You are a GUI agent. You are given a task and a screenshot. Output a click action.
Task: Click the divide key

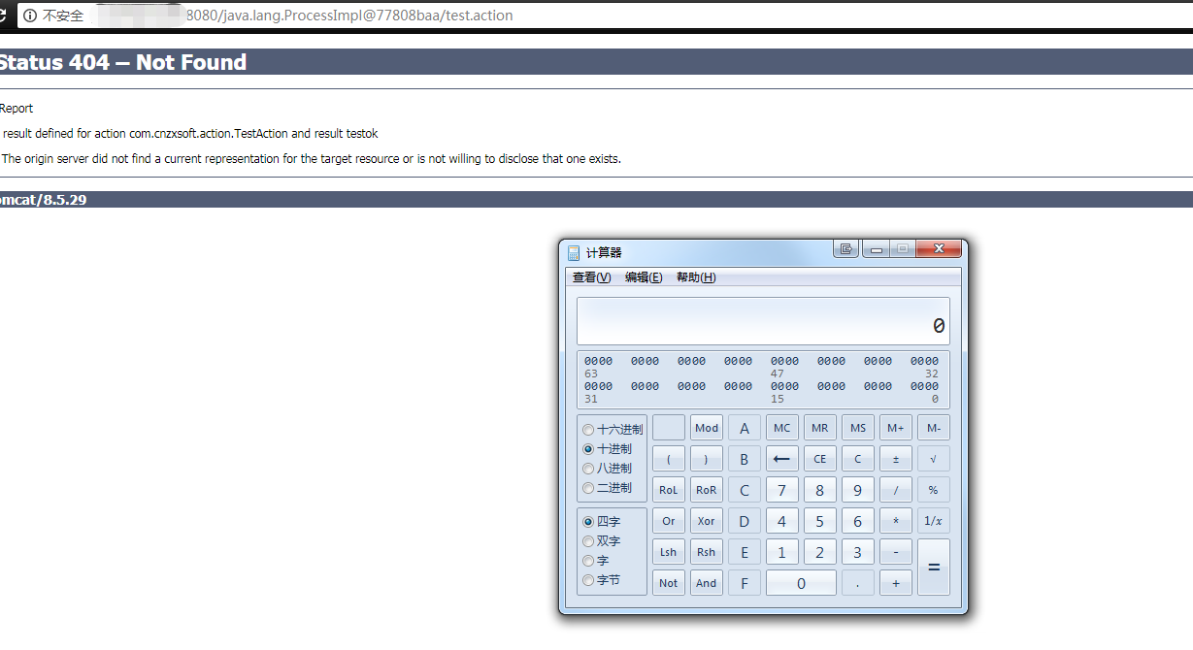coord(896,490)
